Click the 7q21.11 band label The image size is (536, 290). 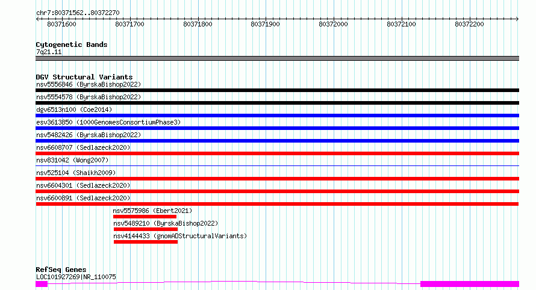pos(49,52)
